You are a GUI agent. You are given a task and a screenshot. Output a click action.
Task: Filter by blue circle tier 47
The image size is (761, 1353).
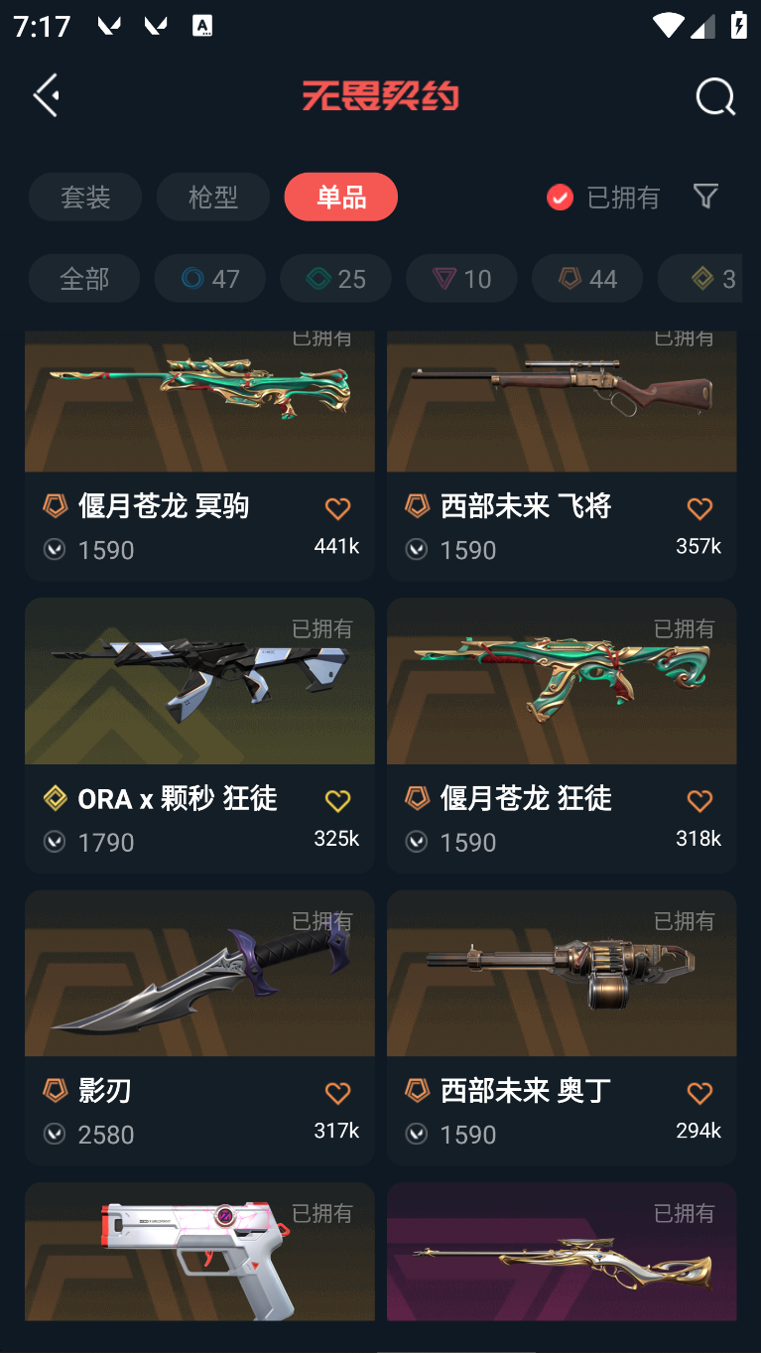pos(210,278)
